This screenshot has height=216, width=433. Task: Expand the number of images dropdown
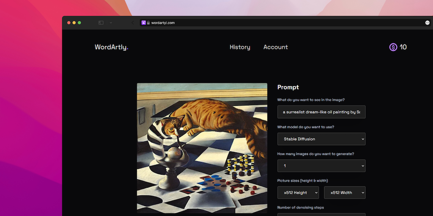pyautogui.click(x=321, y=166)
